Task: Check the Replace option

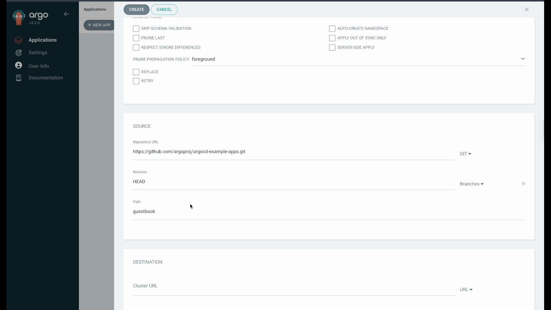Action: pos(136,72)
